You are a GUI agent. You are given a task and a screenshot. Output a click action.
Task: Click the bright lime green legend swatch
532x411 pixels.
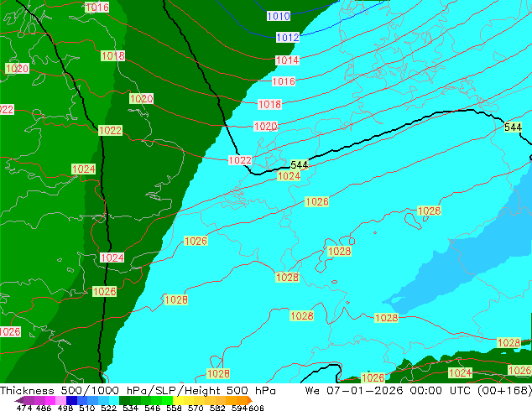(167, 400)
